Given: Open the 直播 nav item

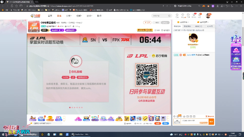Looking at the screenshot, I should coord(59,16).
